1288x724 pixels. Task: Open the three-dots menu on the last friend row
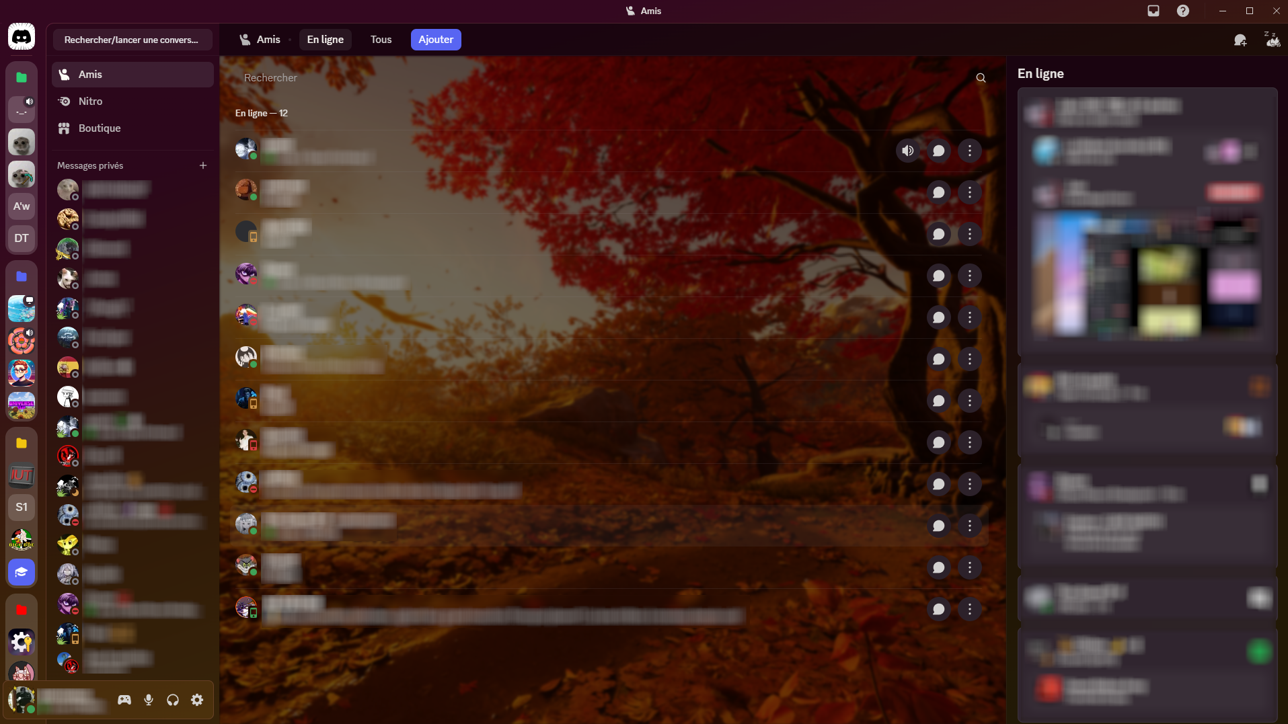pyautogui.click(x=969, y=609)
